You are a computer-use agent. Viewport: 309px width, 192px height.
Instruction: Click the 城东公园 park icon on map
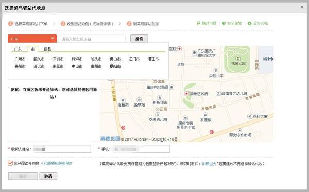click(x=238, y=58)
